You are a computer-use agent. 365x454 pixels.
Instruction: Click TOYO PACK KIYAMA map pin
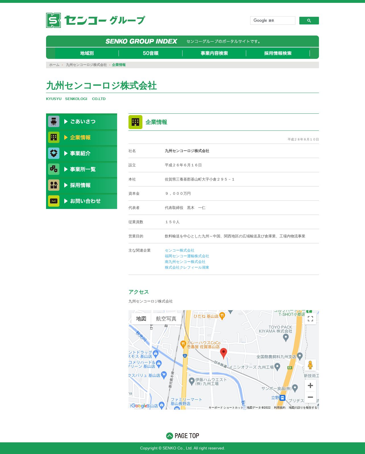coord(286,337)
